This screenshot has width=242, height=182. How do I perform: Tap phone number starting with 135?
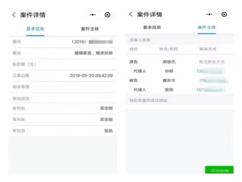coord(210,71)
